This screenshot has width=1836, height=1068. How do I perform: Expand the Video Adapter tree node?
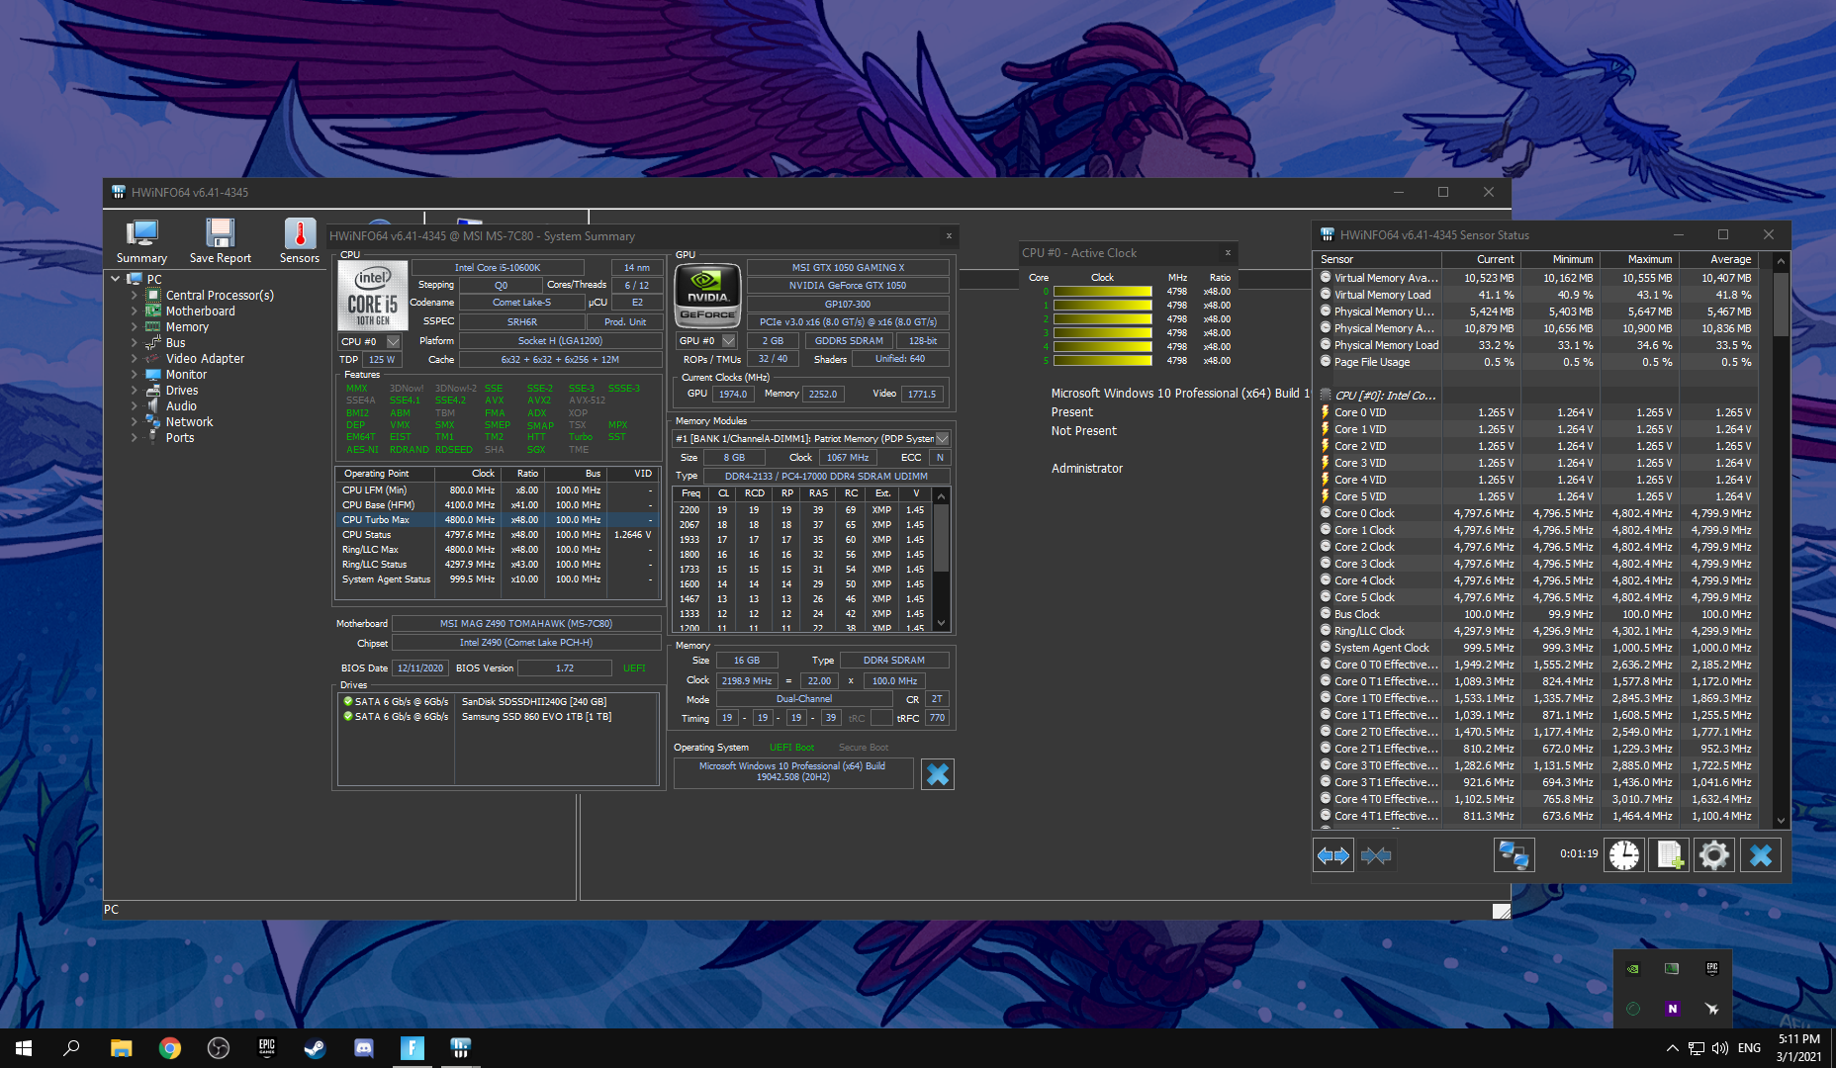pyautogui.click(x=135, y=359)
